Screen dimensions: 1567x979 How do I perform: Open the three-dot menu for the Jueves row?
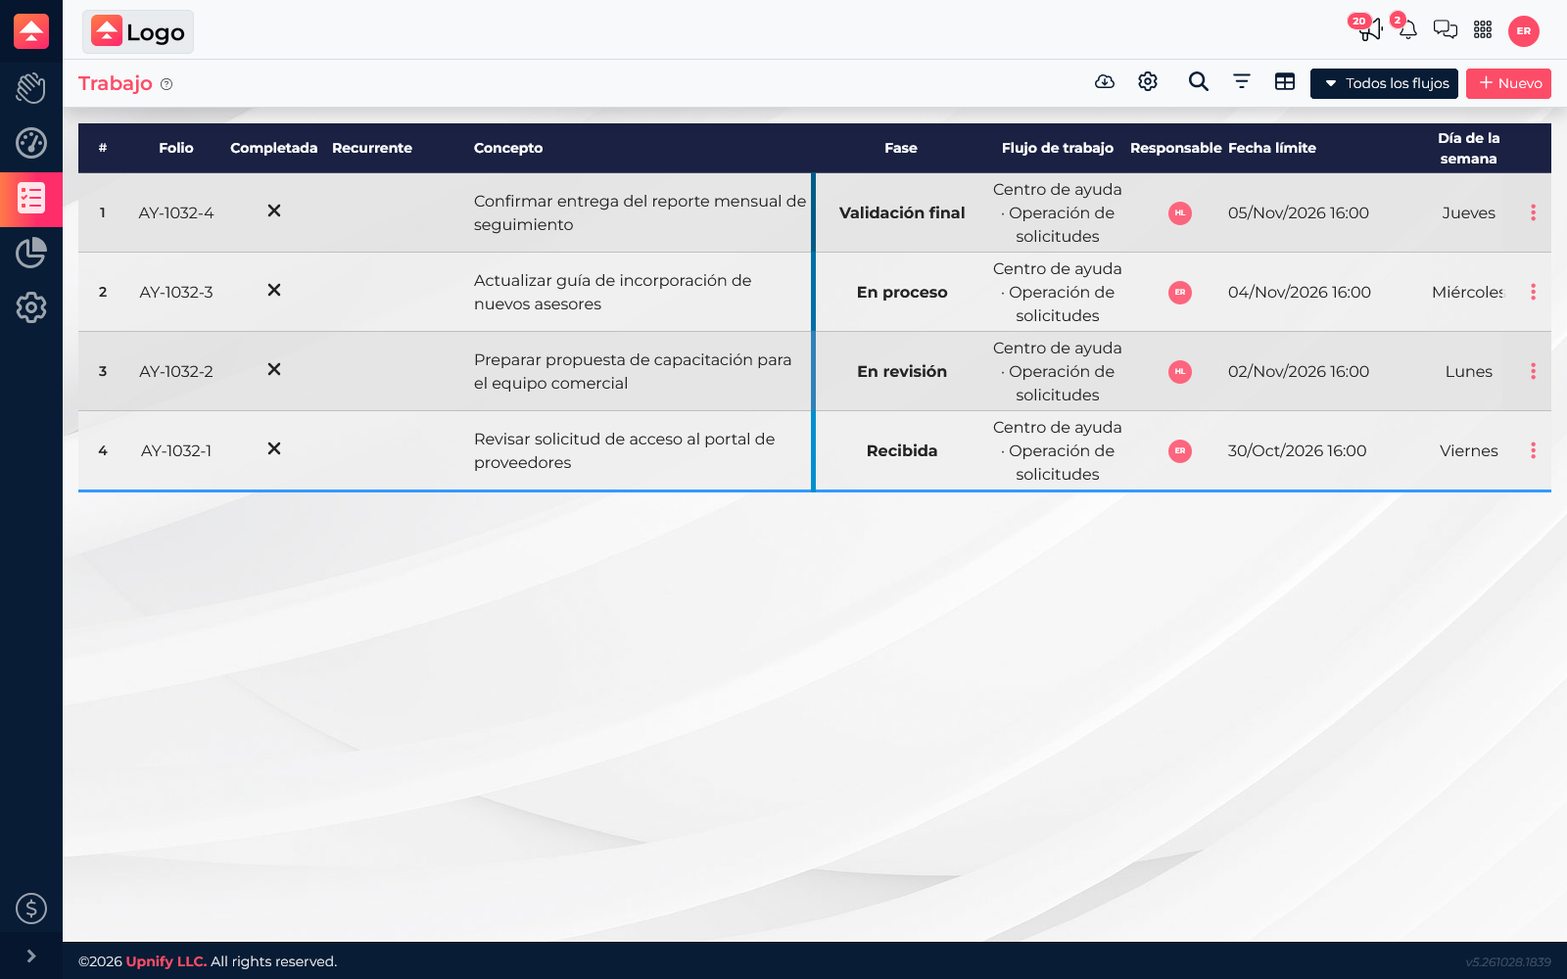click(x=1533, y=212)
